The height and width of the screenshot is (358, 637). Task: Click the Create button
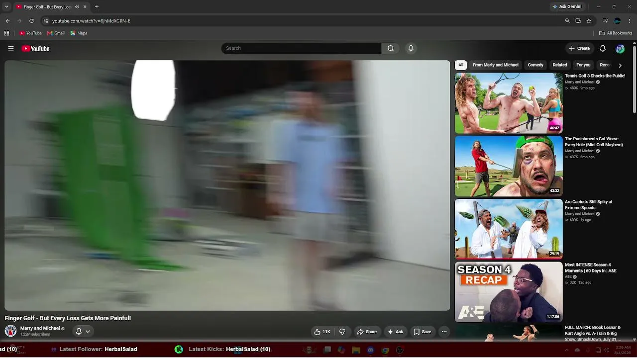579,48
